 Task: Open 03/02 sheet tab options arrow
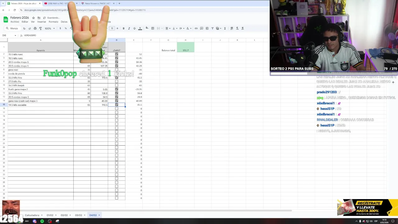point(85,215)
